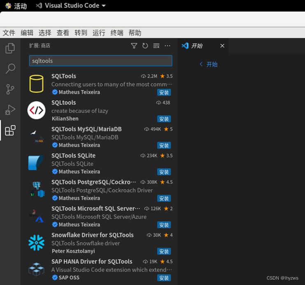Screen dimensions: 305x285
Task: Open the Run and Debug view
Action: point(10,110)
